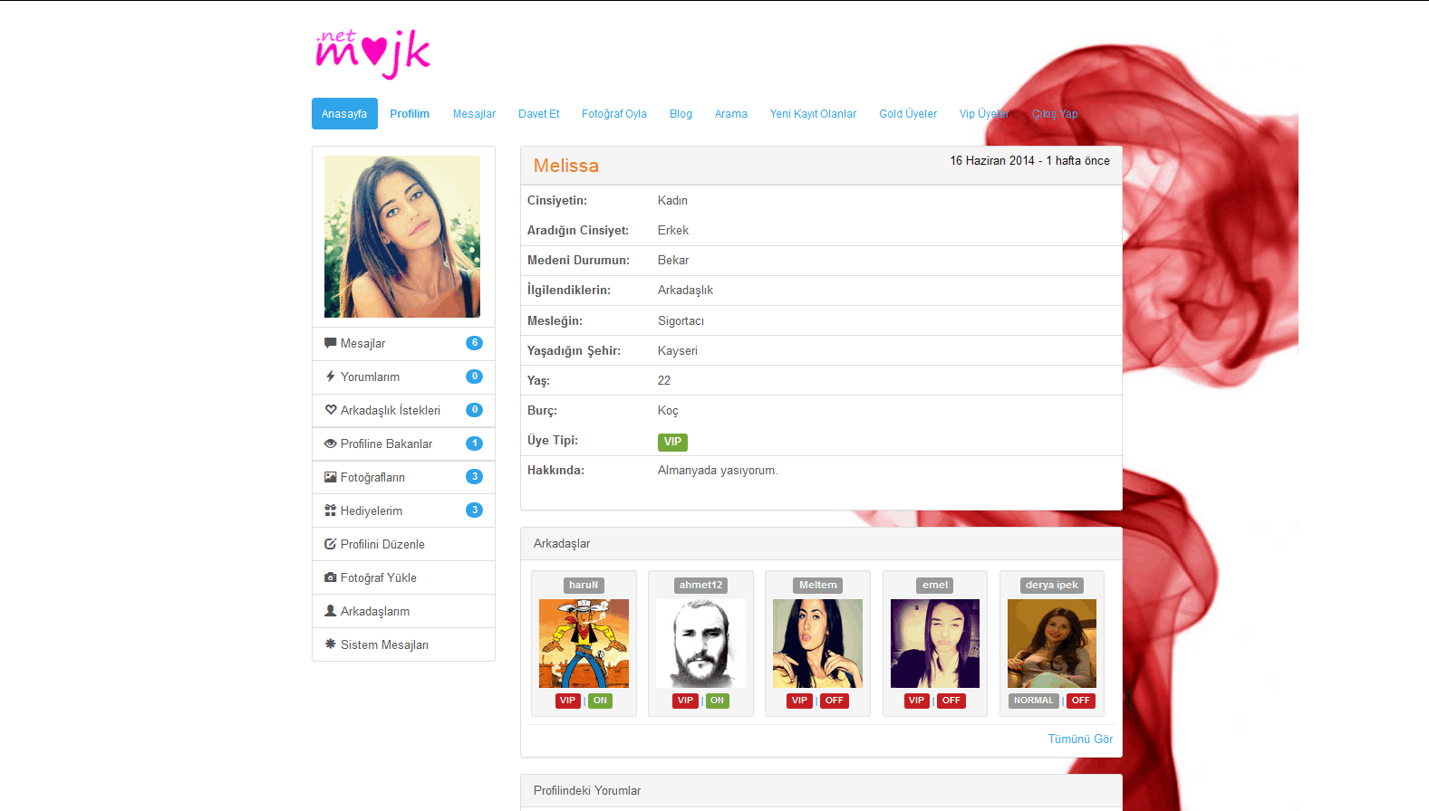Image resolution: width=1429 pixels, height=811 pixels.
Task: Click the Hediyelerim gift icon
Action: (x=330, y=510)
